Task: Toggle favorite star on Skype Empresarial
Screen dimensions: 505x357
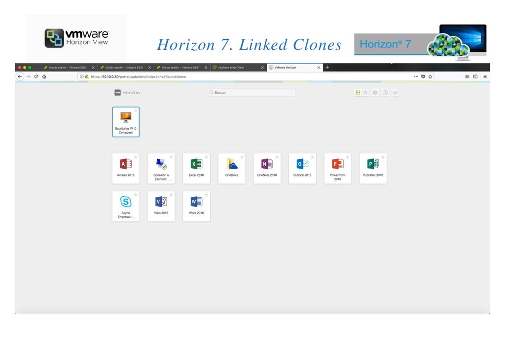Action: (136, 195)
